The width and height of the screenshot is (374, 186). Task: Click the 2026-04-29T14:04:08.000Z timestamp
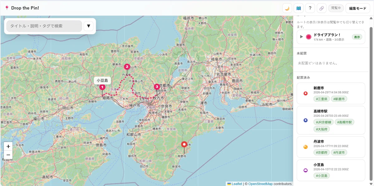(x=331, y=93)
